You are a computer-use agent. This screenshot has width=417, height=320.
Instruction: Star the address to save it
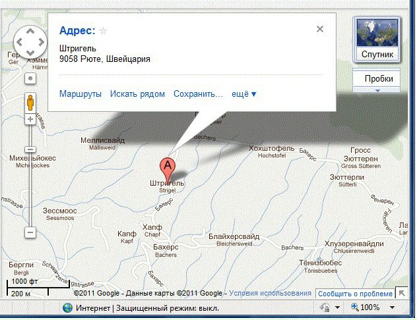(x=103, y=31)
